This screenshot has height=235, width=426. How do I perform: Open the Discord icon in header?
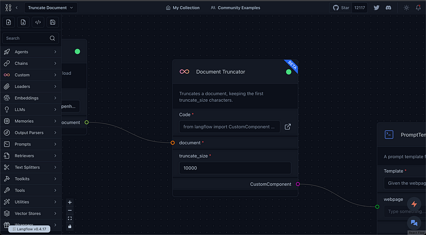click(389, 8)
